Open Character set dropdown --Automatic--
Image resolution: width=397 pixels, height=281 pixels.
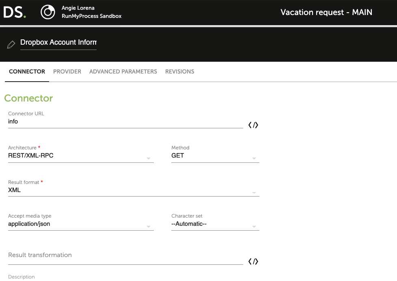pos(215,224)
